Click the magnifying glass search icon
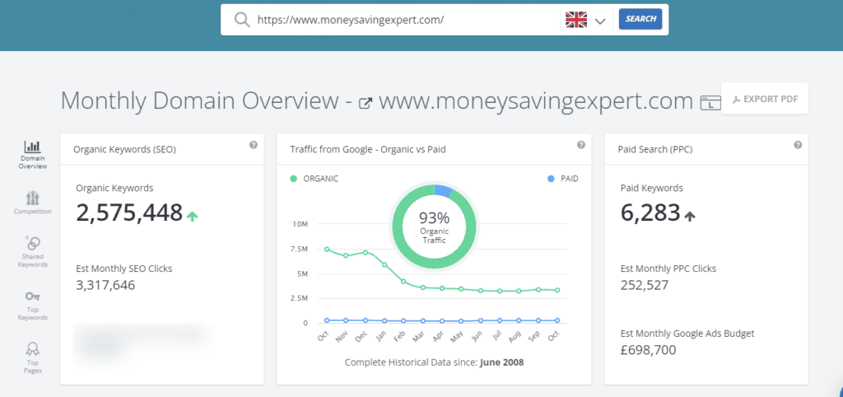Screen dimensions: 843x397 pos(242,20)
